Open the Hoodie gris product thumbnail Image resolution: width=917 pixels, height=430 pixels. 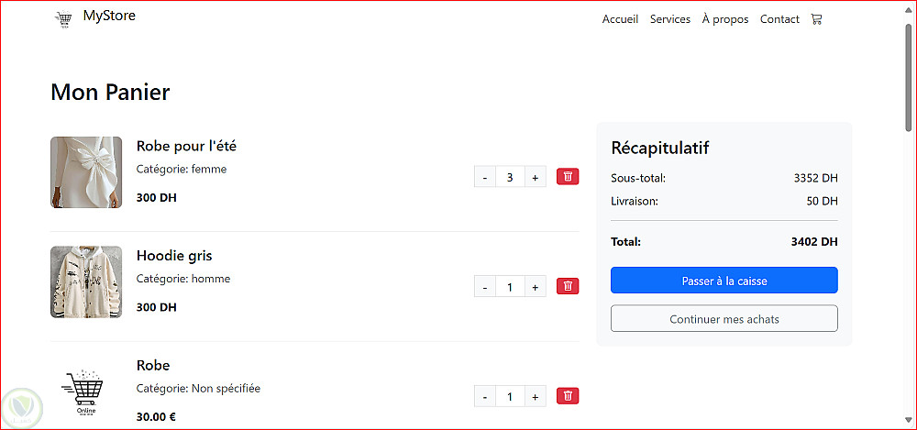[x=86, y=281]
